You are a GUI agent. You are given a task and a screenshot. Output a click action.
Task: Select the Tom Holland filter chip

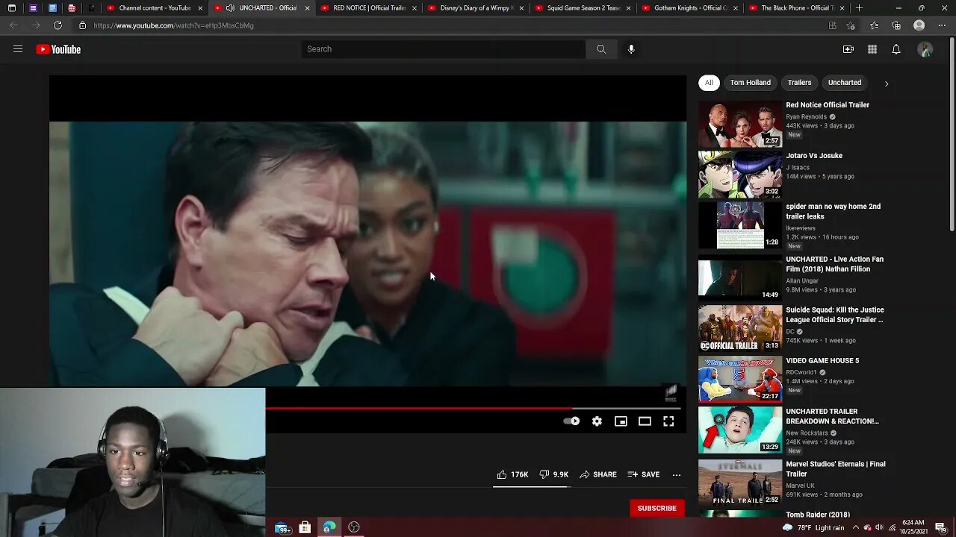[751, 83]
